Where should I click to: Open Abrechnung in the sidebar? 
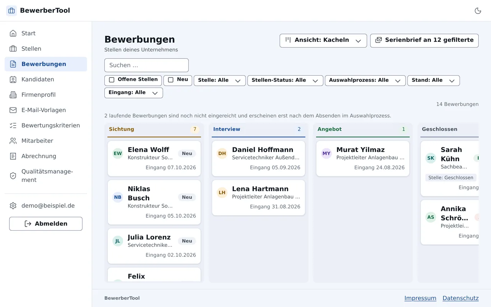click(46, 156)
